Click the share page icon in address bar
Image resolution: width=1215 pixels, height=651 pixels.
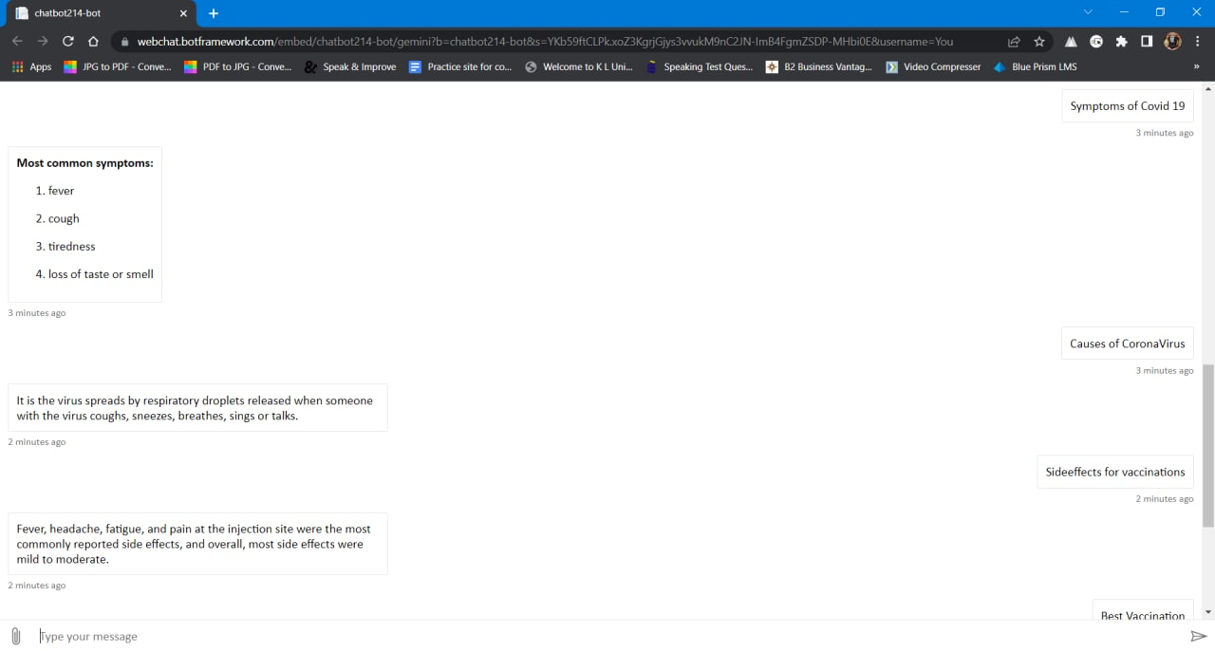click(x=1014, y=42)
